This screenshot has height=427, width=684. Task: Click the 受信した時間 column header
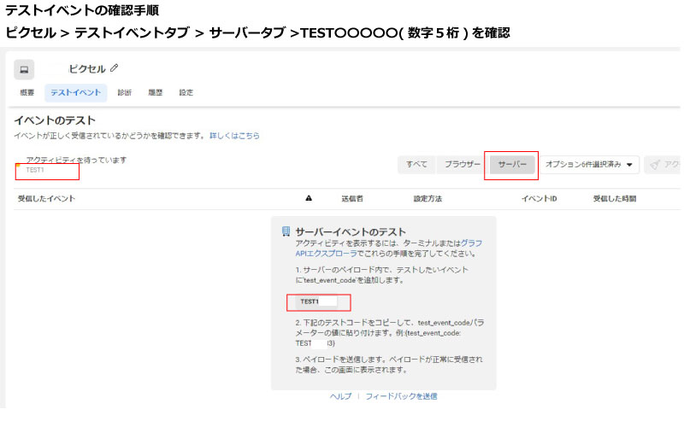615,199
